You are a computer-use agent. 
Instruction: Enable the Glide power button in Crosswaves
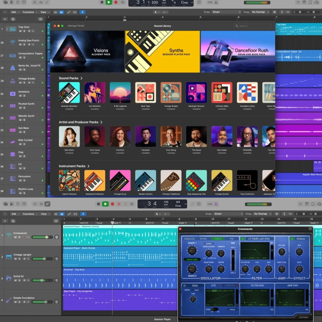185,286
